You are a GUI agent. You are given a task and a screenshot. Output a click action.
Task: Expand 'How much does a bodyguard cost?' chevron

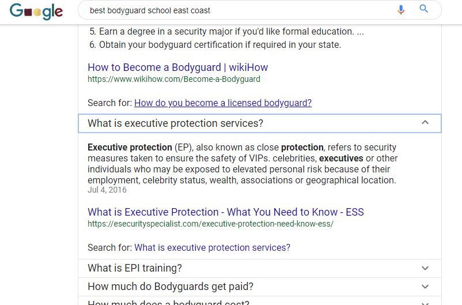pyautogui.click(x=425, y=303)
